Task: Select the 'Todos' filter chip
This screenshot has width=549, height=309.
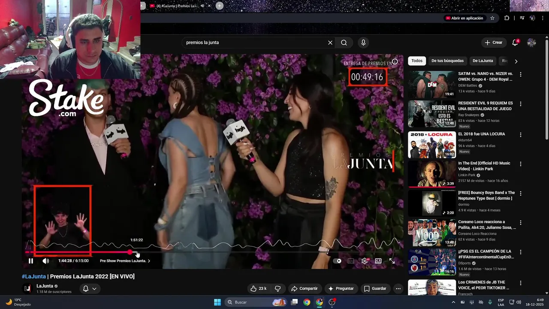Action: 417,61
